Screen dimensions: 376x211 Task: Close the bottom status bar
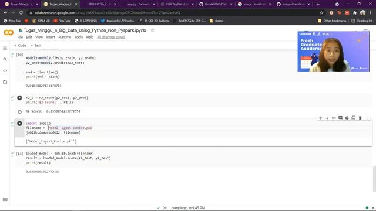coord(373,208)
